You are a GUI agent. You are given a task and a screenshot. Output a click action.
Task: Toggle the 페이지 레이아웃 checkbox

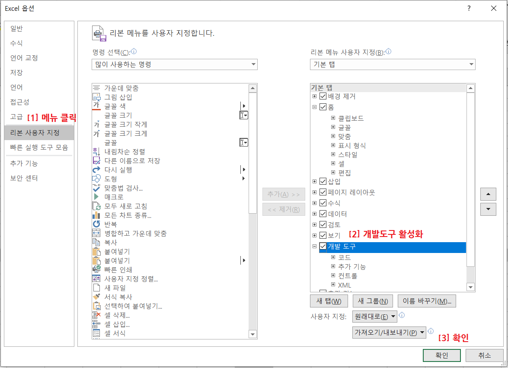323,192
